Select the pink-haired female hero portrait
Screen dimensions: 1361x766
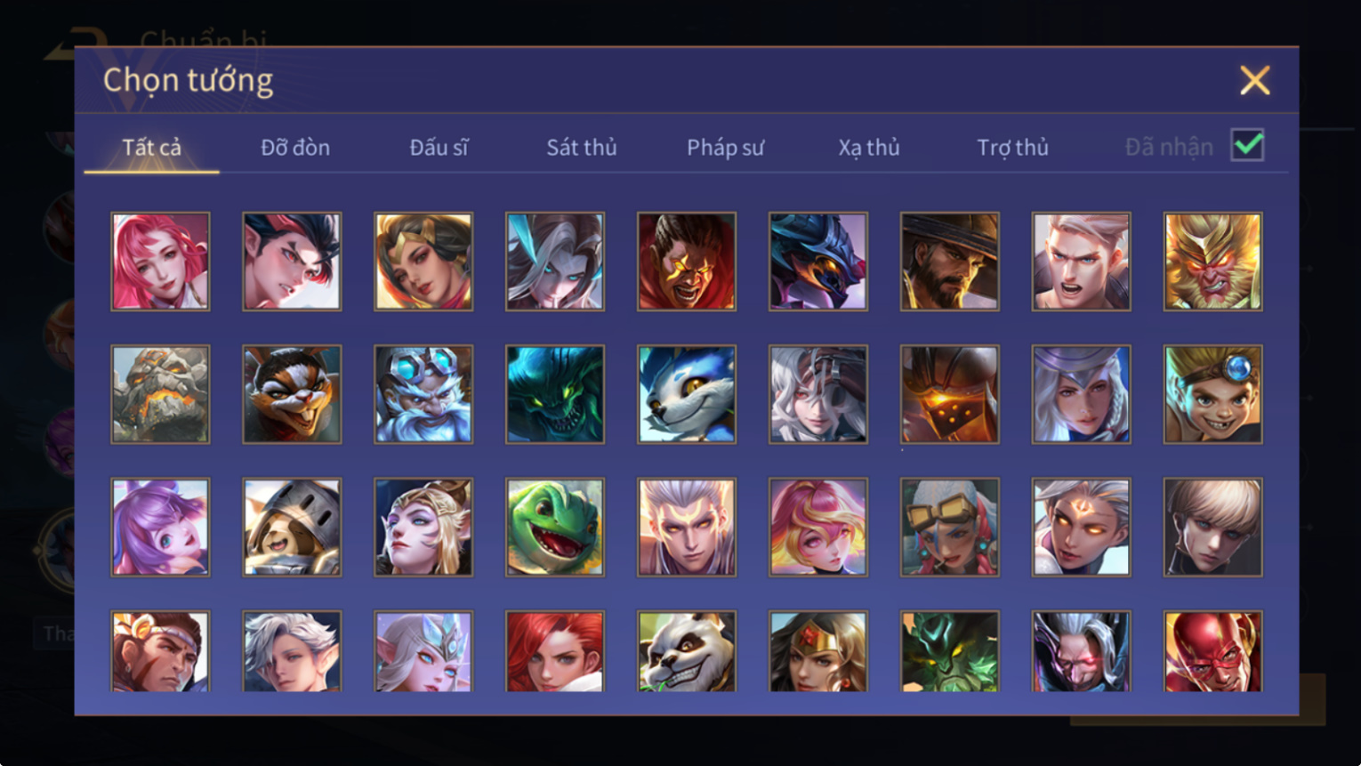(160, 262)
